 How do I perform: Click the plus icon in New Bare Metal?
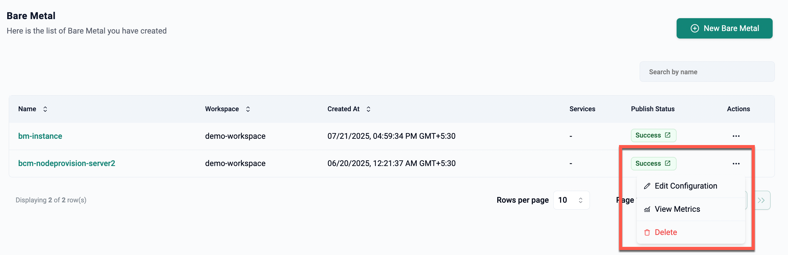pos(695,29)
